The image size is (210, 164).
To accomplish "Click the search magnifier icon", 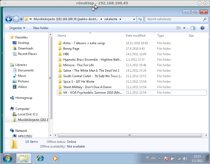I will pyautogui.click(x=205, y=19).
